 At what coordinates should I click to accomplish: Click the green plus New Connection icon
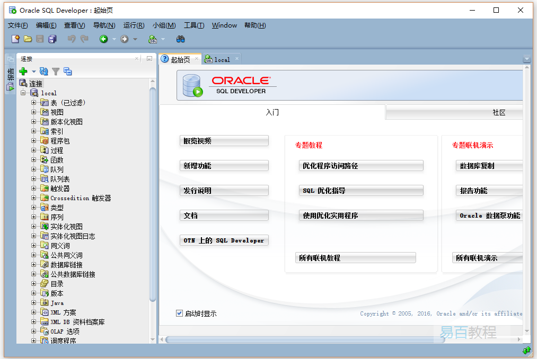[x=23, y=71]
